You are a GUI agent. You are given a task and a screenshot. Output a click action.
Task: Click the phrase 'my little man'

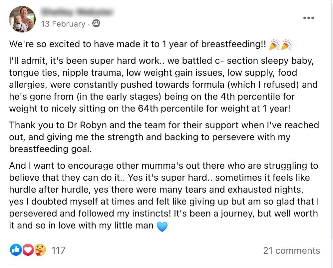[x=129, y=226]
